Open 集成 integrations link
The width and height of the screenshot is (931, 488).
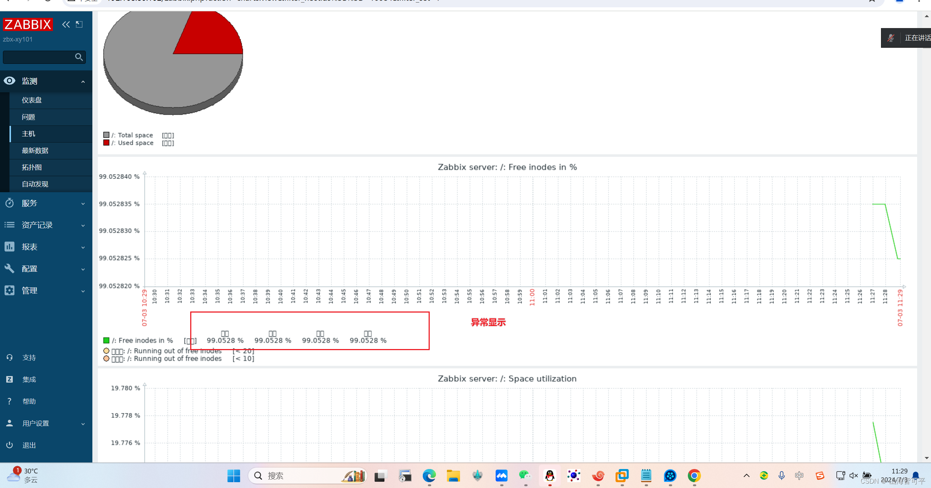[x=29, y=380]
